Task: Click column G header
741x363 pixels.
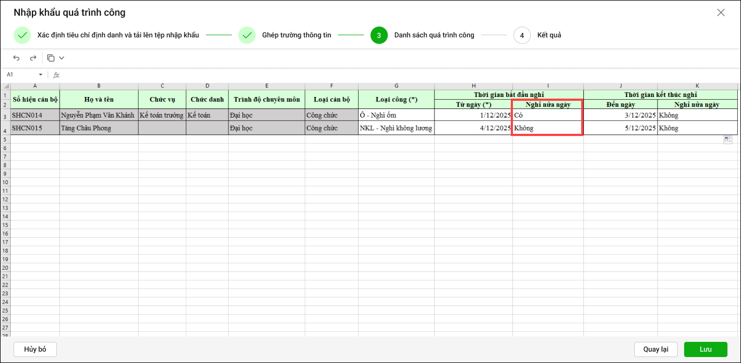Action: (x=396, y=86)
